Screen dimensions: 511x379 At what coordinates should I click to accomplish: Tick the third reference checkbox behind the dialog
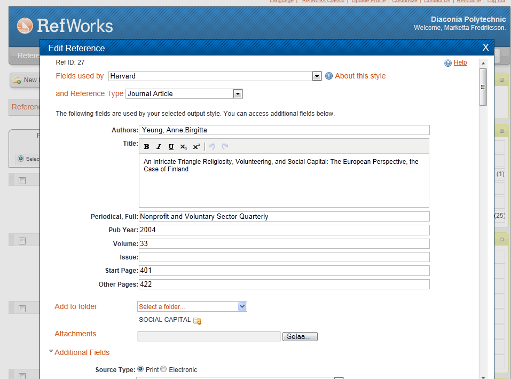tap(22, 309)
